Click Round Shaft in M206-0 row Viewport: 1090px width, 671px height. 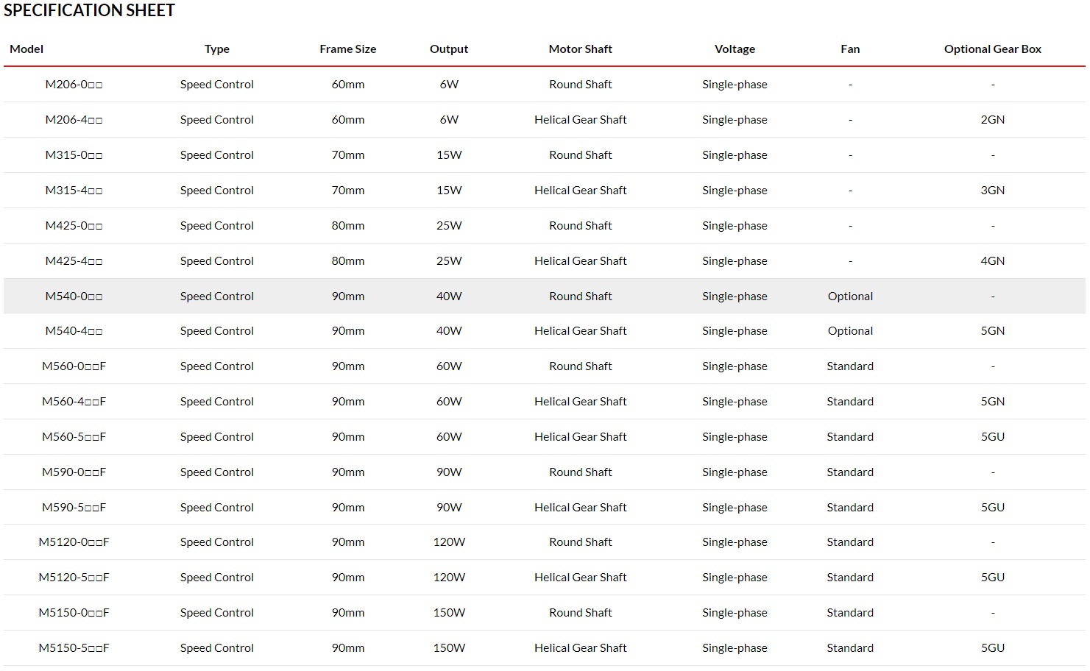(581, 85)
